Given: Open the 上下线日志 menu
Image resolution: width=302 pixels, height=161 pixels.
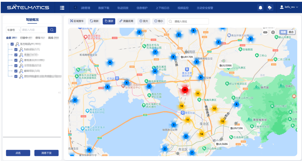Looking at the screenshot, I should tap(163, 8).
